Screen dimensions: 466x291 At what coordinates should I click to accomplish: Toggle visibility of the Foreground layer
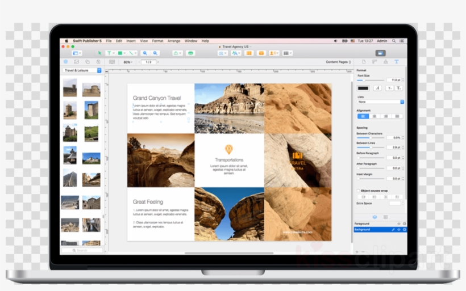point(398,224)
